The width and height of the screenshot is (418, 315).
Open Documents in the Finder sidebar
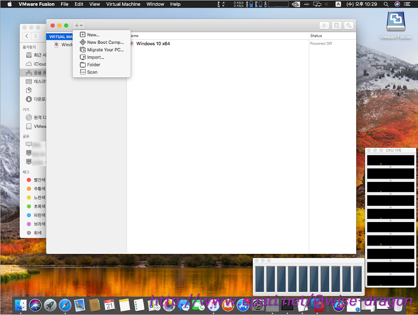pyautogui.click(x=36, y=90)
